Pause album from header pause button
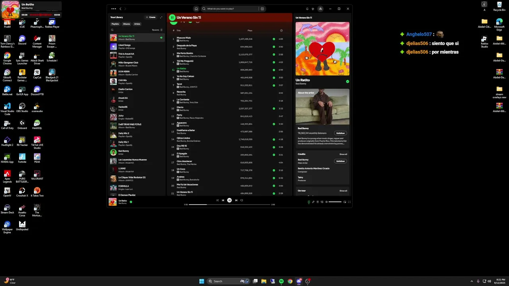The height and width of the screenshot is (286, 509). [x=172, y=17]
